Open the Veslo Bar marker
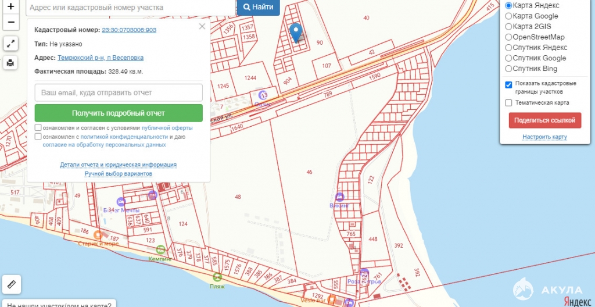This screenshot has width=595, height=307. point(332,300)
